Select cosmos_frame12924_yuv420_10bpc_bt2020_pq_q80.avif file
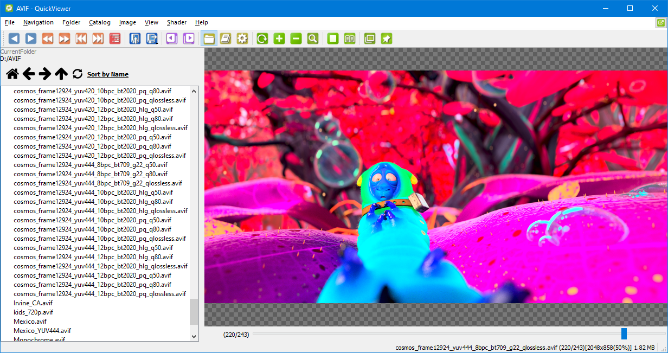Image resolution: width=668 pixels, height=353 pixels. (93, 91)
